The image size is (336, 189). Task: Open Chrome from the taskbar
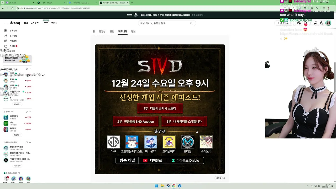coord(174,186)
